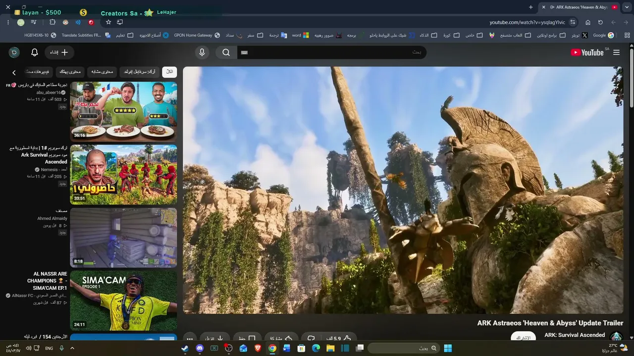Click the main video player
This screenshot has width=634, height=356.
(x=403, y=190)
